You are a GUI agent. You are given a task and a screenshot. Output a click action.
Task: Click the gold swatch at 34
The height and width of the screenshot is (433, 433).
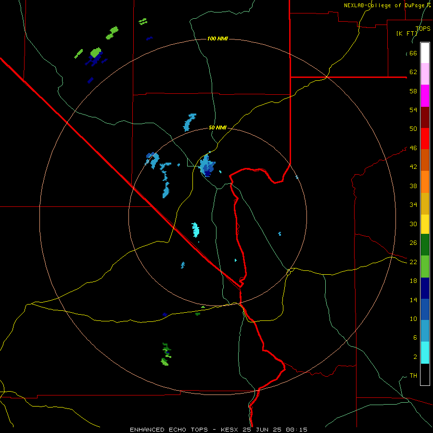coord(425,203)
